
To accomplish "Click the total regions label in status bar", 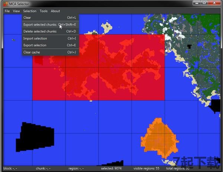I will [178, 168].
